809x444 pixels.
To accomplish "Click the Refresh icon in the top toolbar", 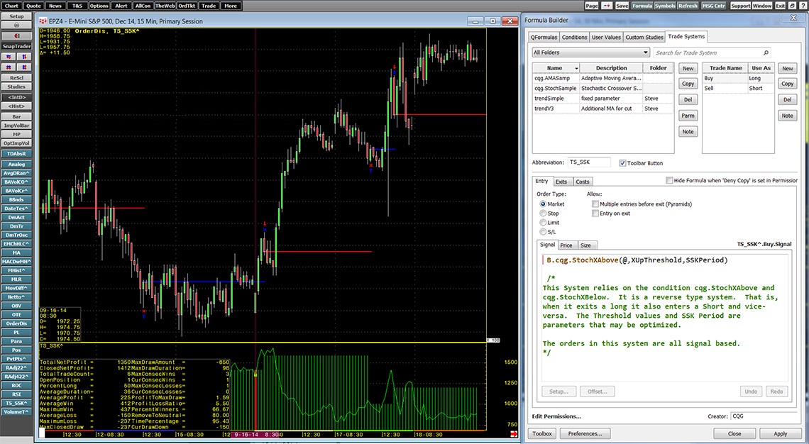I will click(x=687, y=5).
